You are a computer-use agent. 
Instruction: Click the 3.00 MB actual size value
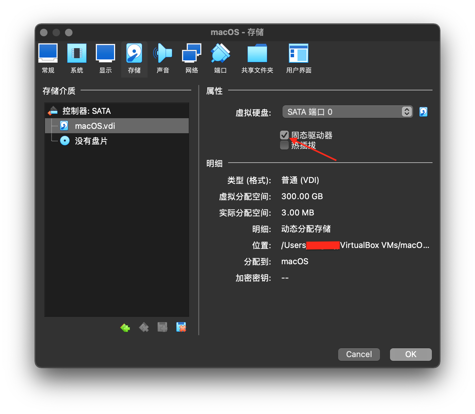298,213
